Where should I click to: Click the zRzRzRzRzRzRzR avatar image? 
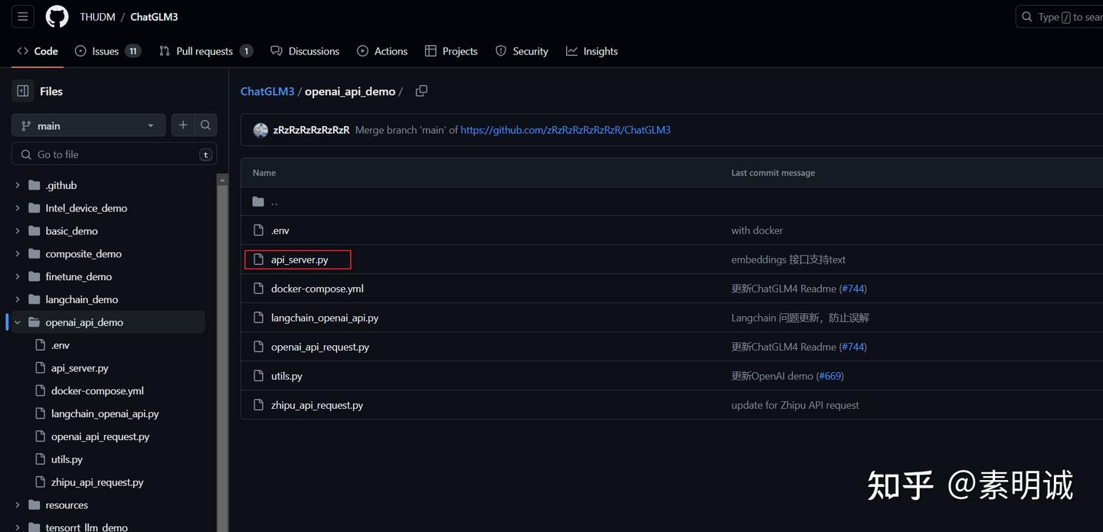tap(260, 130)
